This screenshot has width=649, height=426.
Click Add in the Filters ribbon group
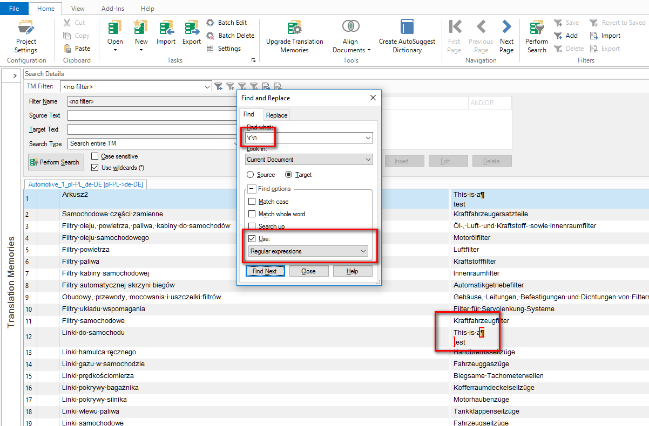pos(566,36)
